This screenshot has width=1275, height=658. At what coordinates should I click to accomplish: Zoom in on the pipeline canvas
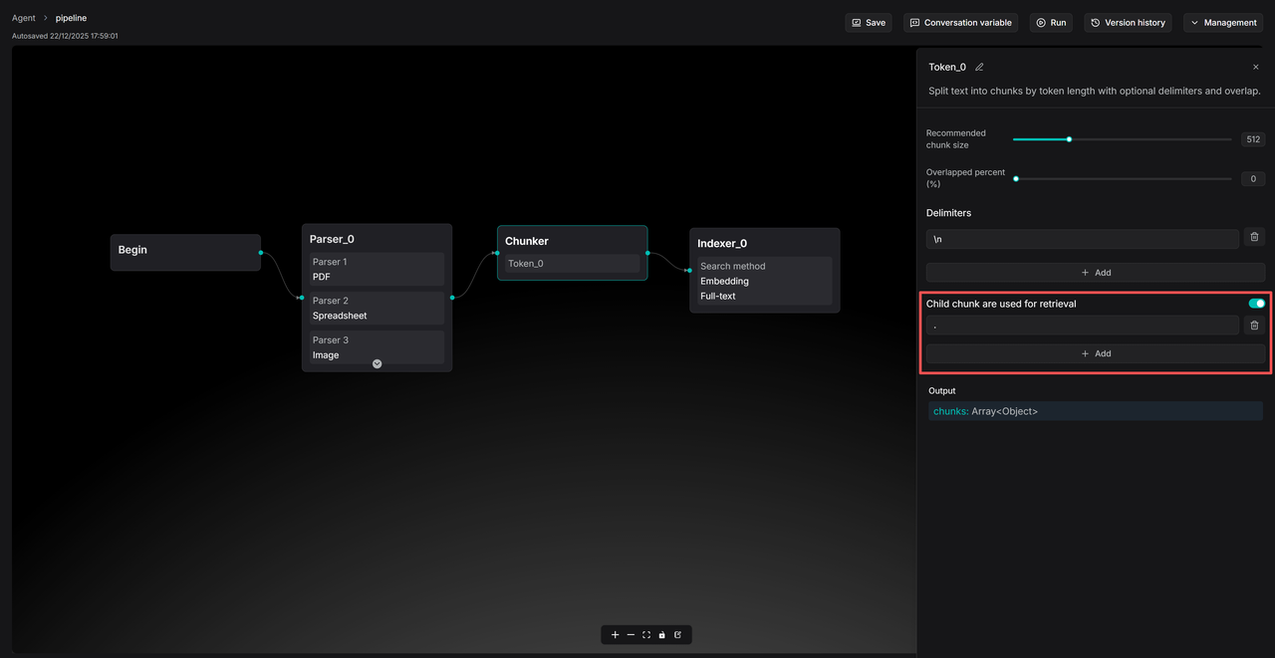click(x=615, y=635)
